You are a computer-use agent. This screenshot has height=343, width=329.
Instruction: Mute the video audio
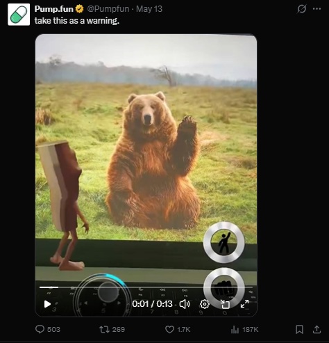point(185,304)
